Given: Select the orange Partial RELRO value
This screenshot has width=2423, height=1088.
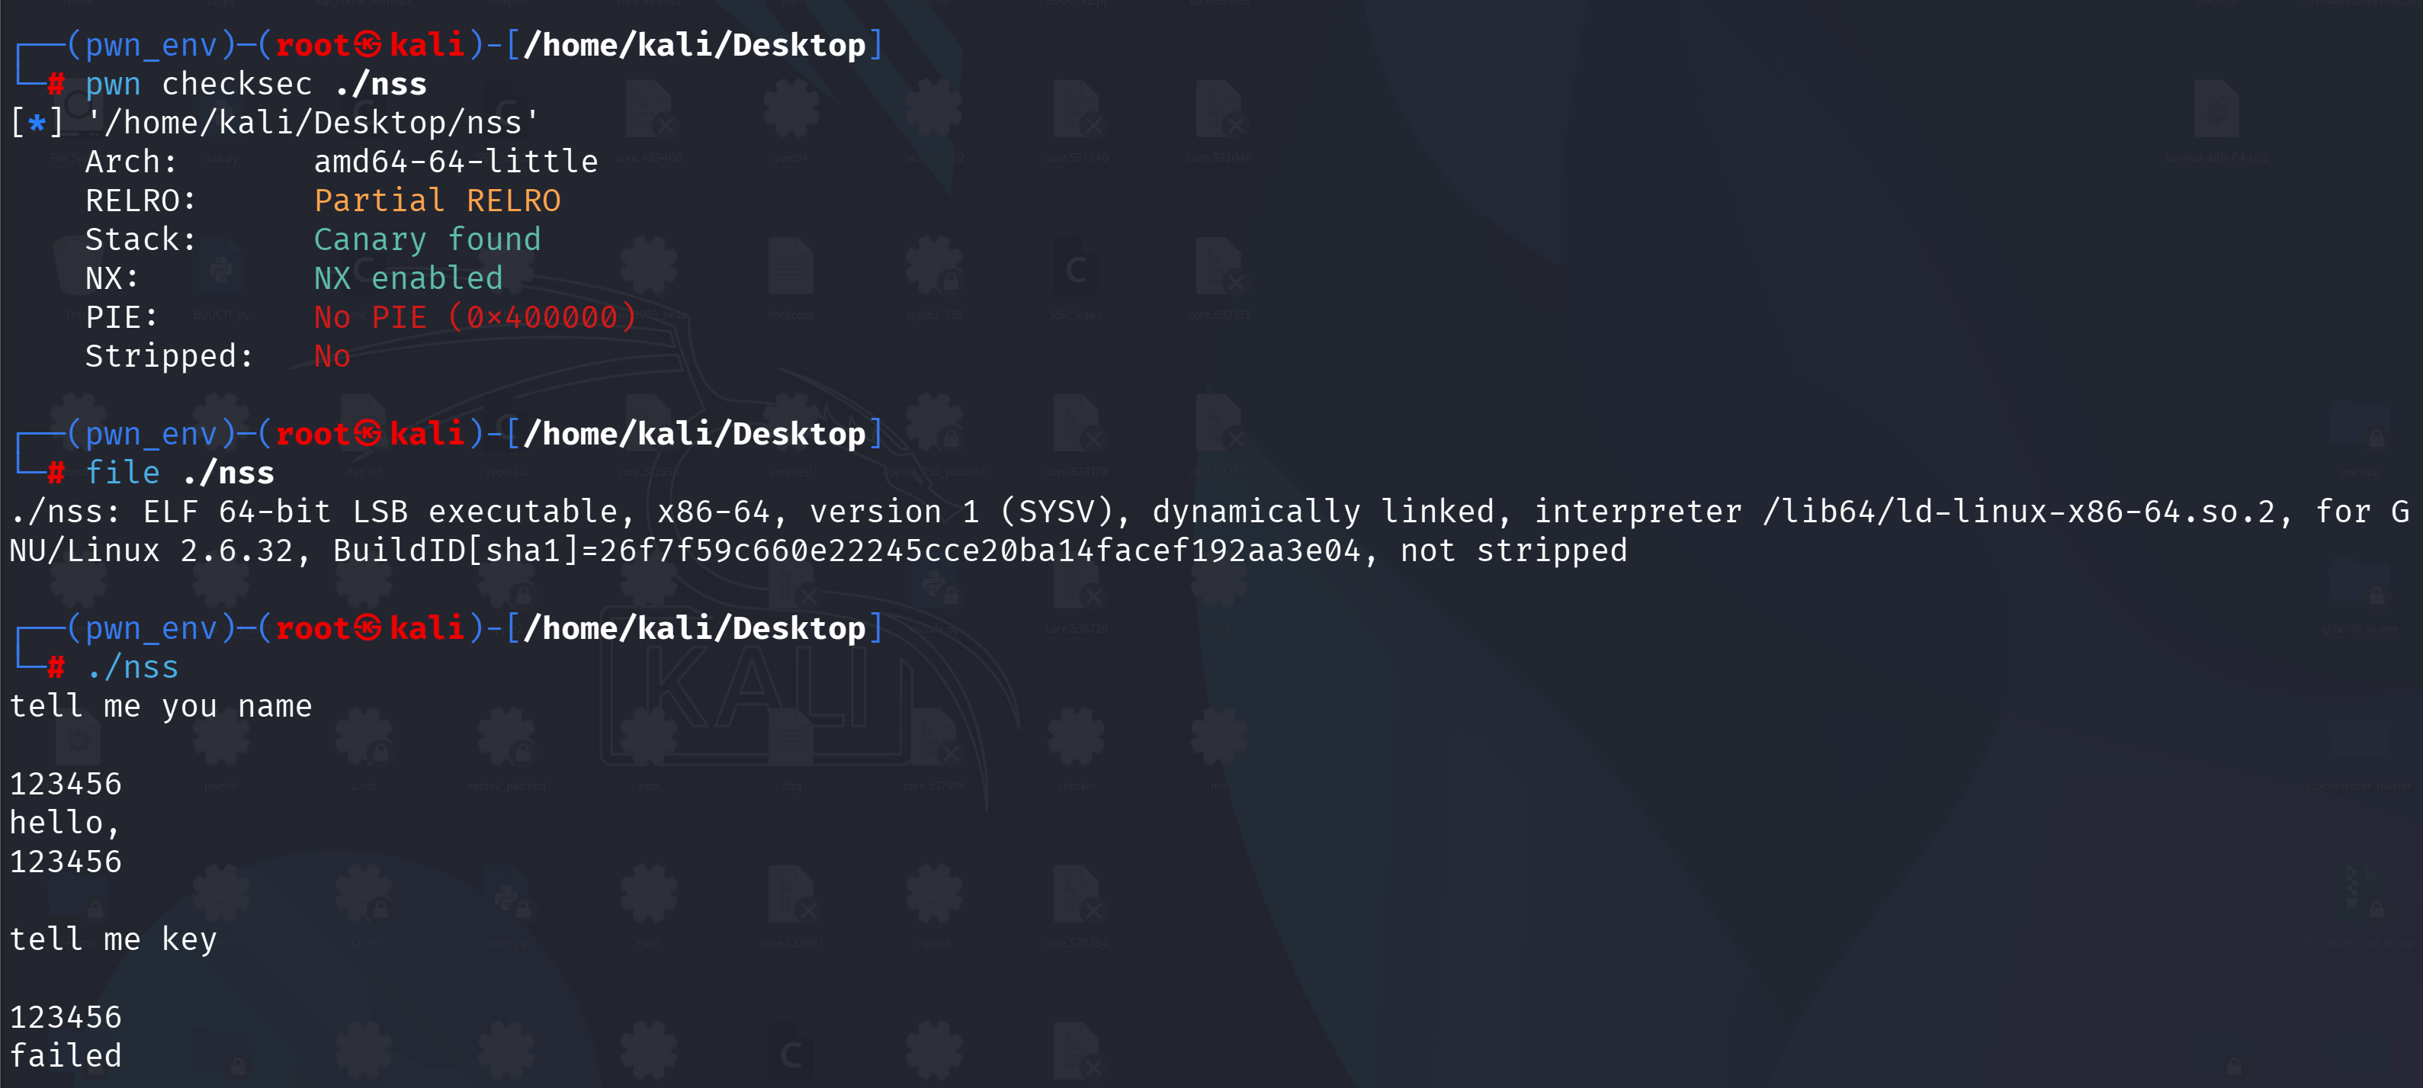Looking at the screenshot, I should 438,201.
